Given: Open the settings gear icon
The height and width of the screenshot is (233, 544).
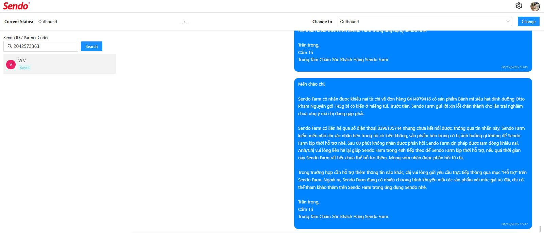Looking at the screenshot, I should 518,6.
